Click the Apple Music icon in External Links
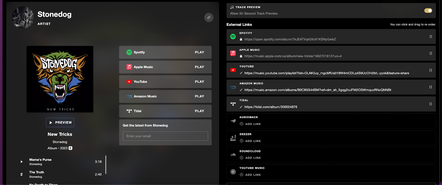 click(233, 53)
